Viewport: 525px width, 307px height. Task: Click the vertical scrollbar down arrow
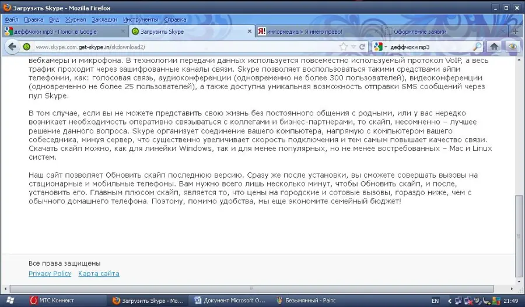519,281
